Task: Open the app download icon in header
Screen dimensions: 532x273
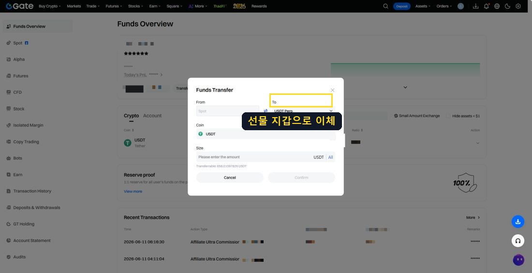Action: click(476, 6)
